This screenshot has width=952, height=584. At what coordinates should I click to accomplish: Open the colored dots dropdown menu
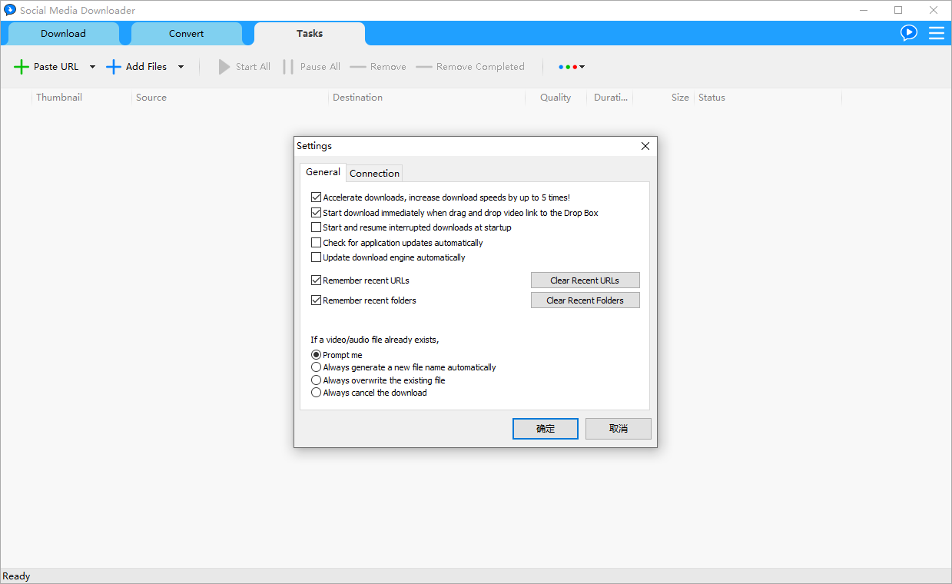(x=572, y=67)
